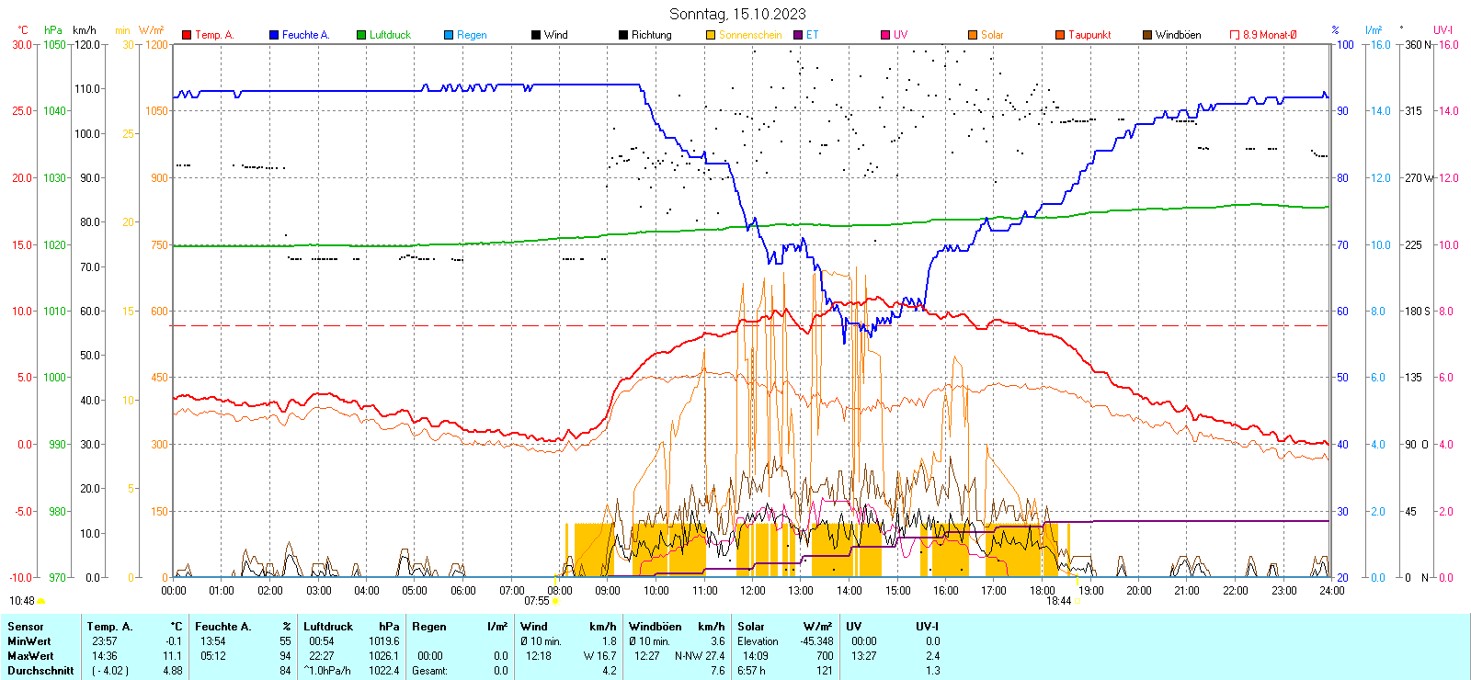This screenshot has height=680, width=1471.
Task: Click the chart title Sonntag, 15.10.2023
Action: 737,14
